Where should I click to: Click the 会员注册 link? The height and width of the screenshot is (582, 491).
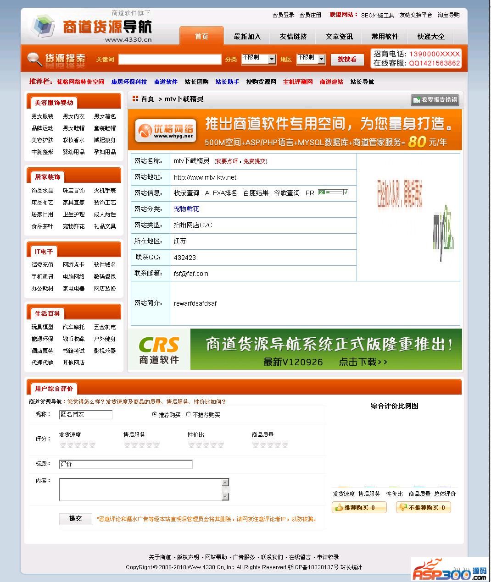310,15
